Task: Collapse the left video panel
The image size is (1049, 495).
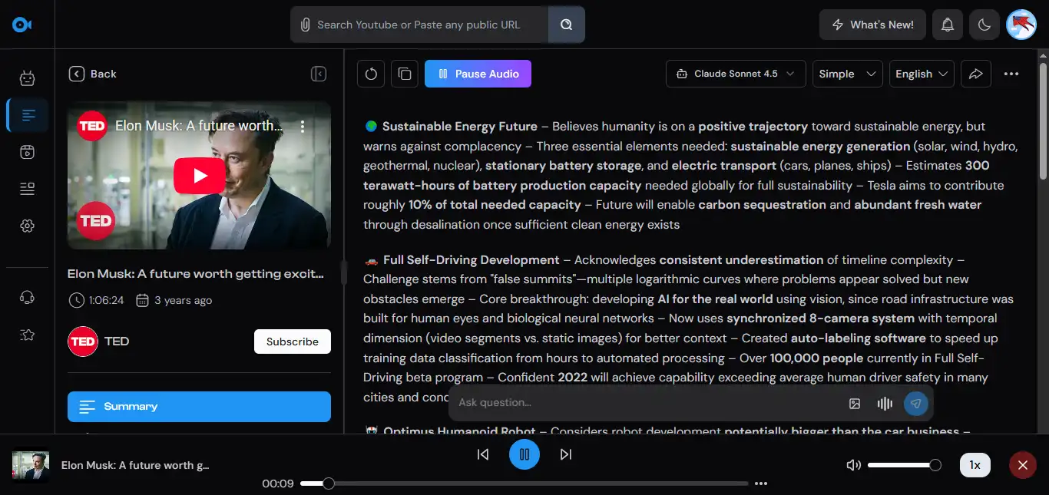Action: 319,74
